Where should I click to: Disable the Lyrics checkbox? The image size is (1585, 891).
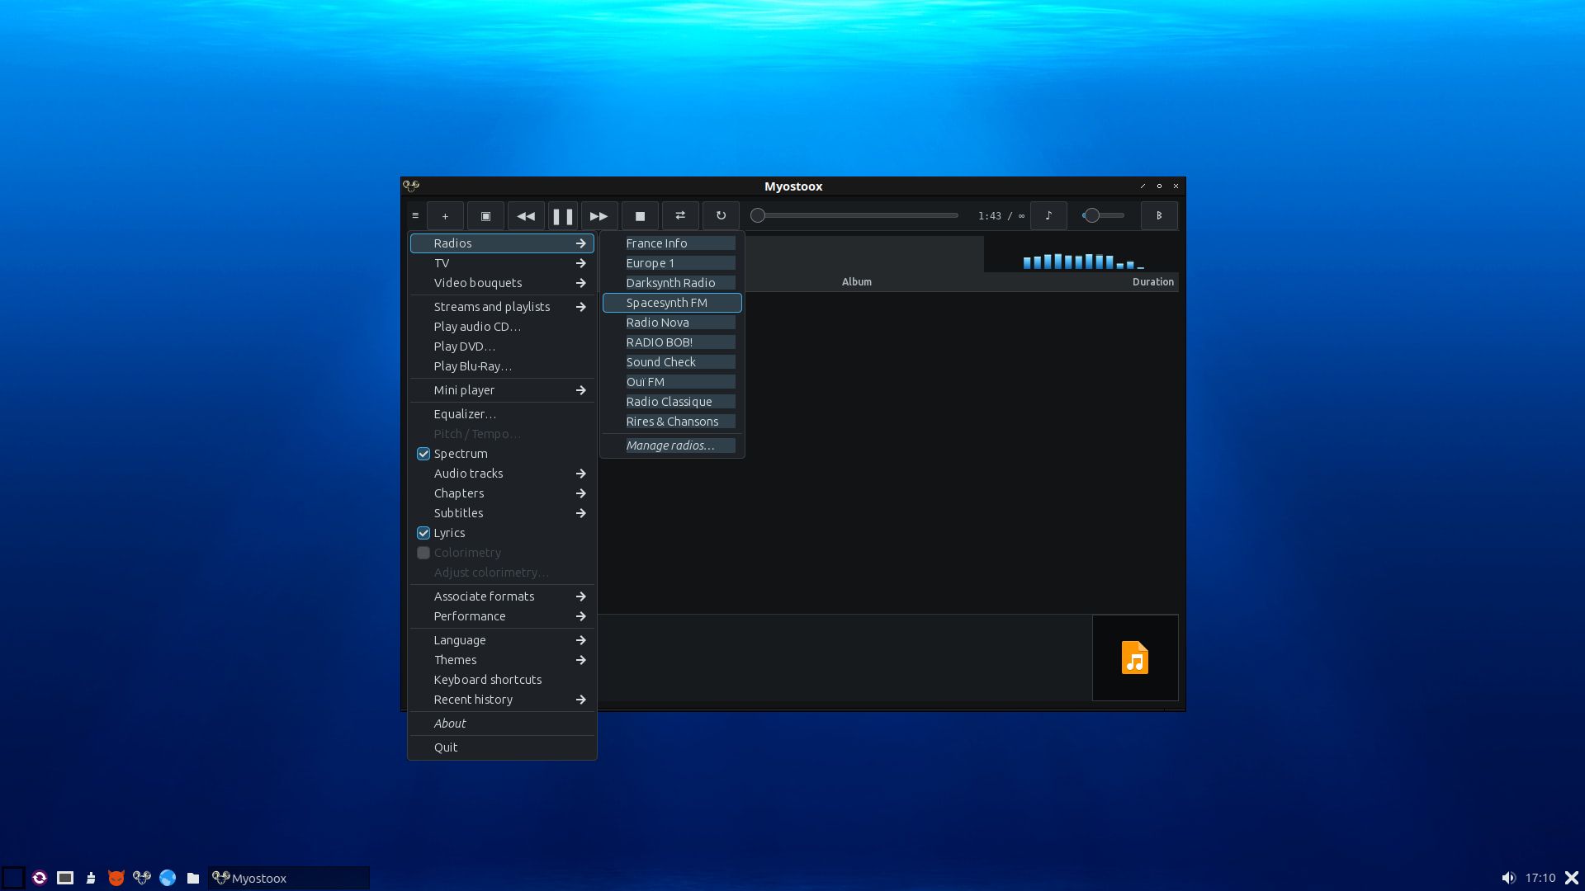tap(423, 533)
